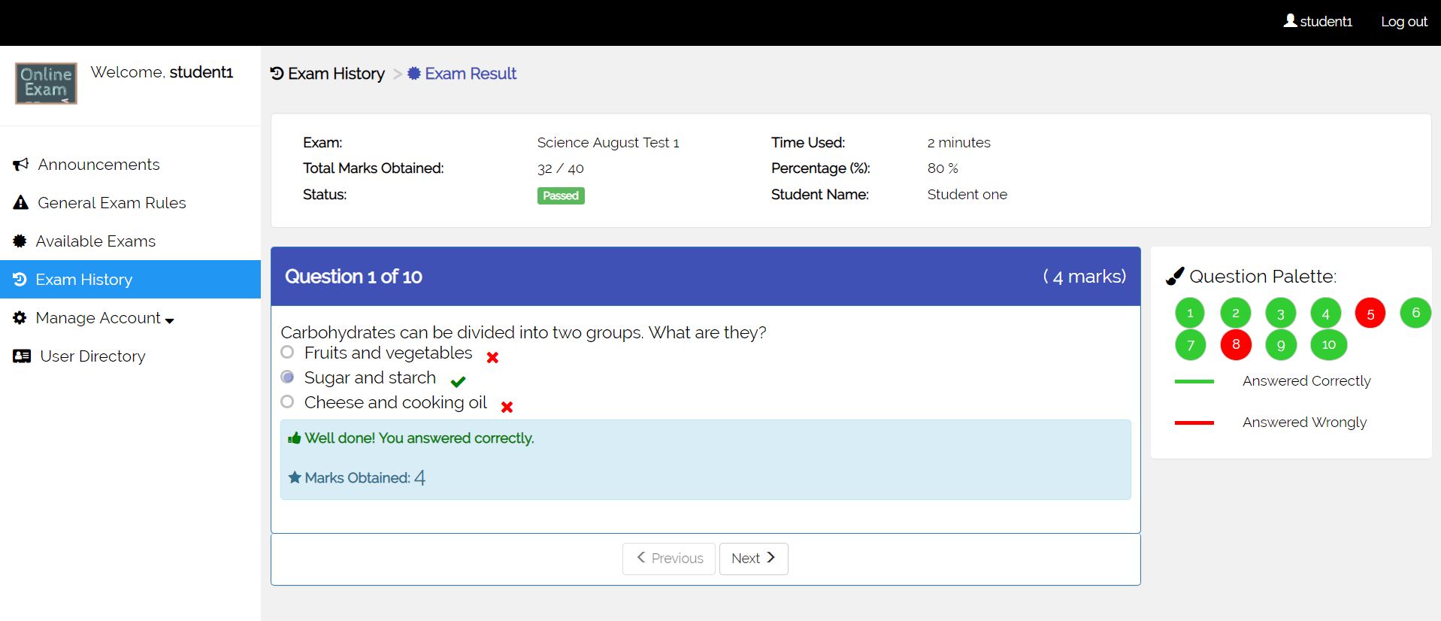Open wrongly answered question 5 in palette

1370,314
